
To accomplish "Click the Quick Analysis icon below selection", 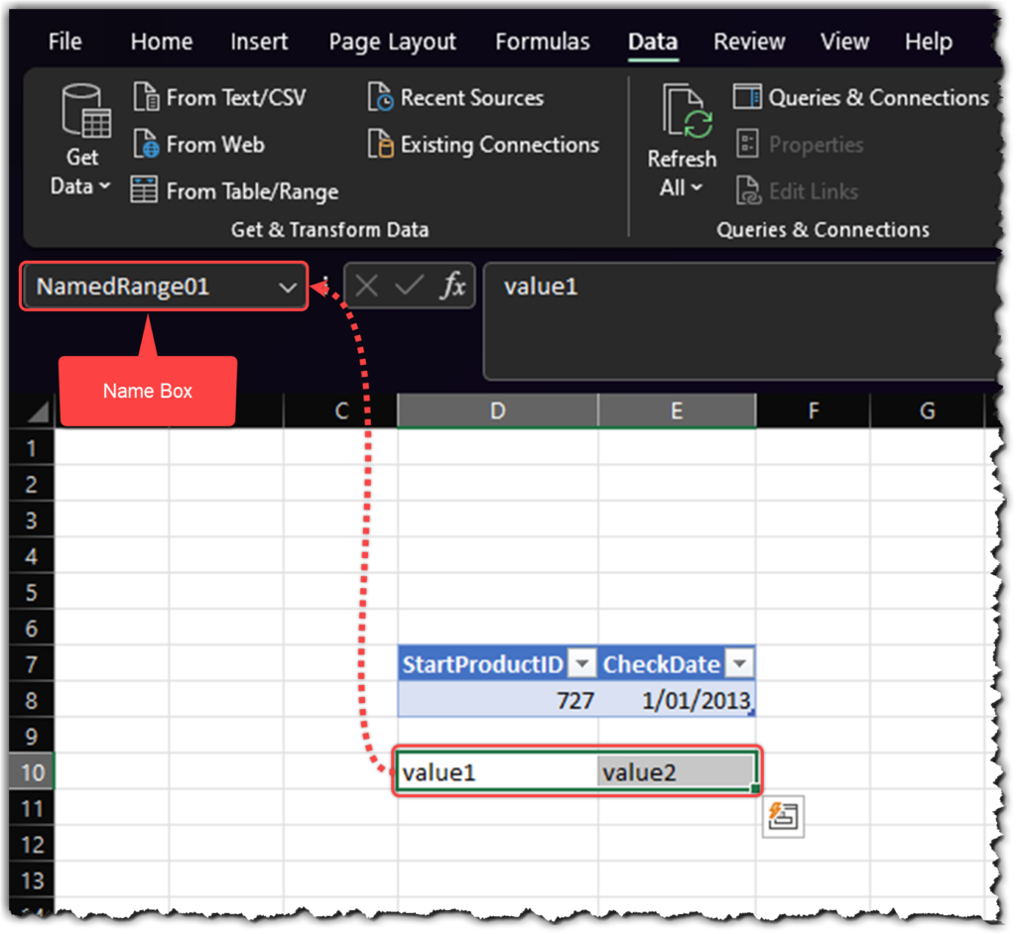I will point(783,816).
